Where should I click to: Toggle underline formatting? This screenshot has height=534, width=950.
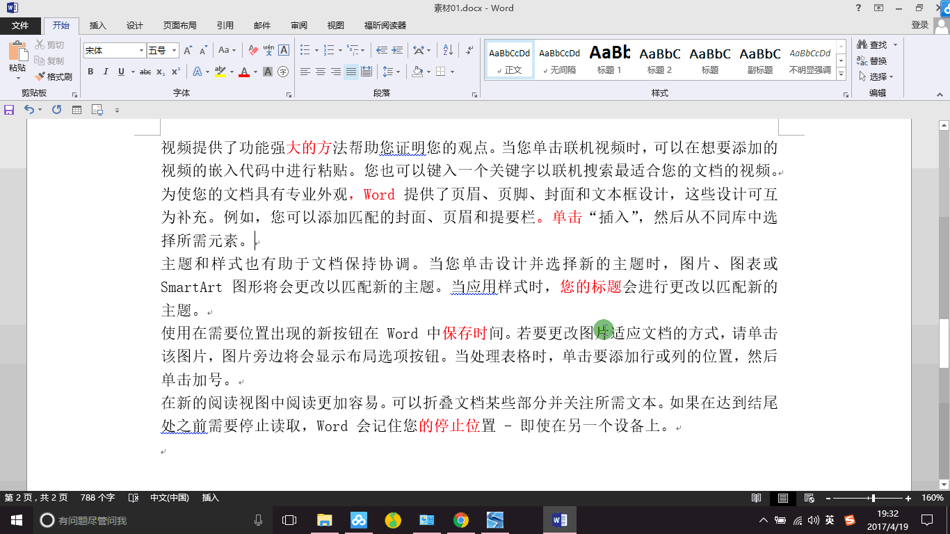(x=121, y=72)
